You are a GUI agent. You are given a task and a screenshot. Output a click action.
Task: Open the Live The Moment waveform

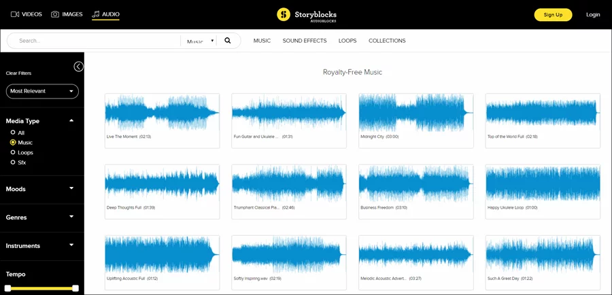[162, 113]
